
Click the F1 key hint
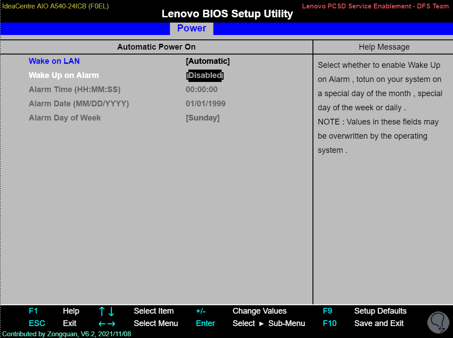(x=33, y=311)
